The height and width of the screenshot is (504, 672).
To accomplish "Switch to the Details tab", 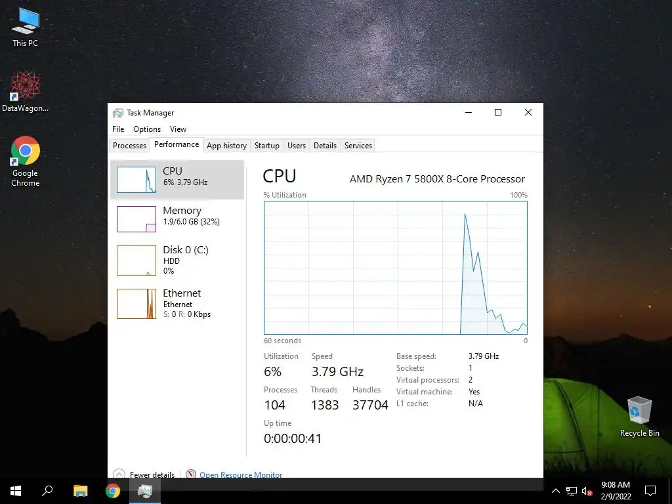I will 325,146.
